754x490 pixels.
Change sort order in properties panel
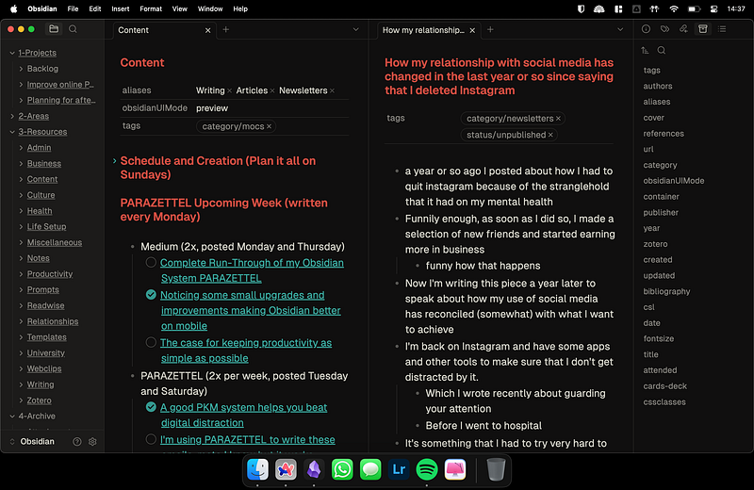(x=645, y=50)
